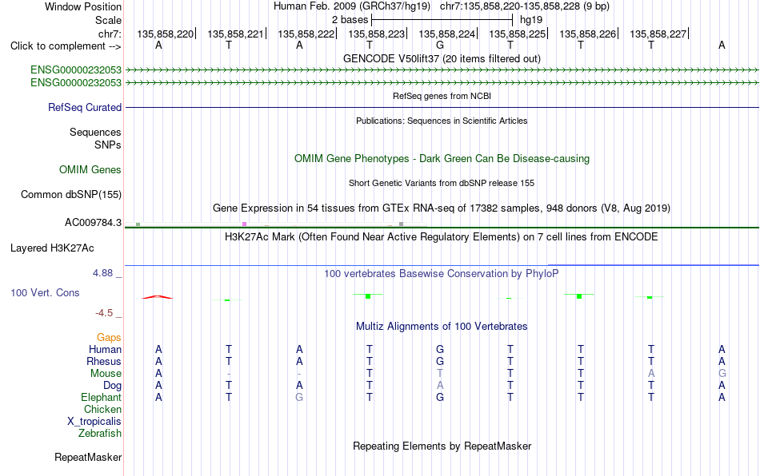The width and height of the screenshot is (760, 476).
Task: Click the first ENSG00000232053 gene label
Action: pyautogui.click(x=76, y=70)
